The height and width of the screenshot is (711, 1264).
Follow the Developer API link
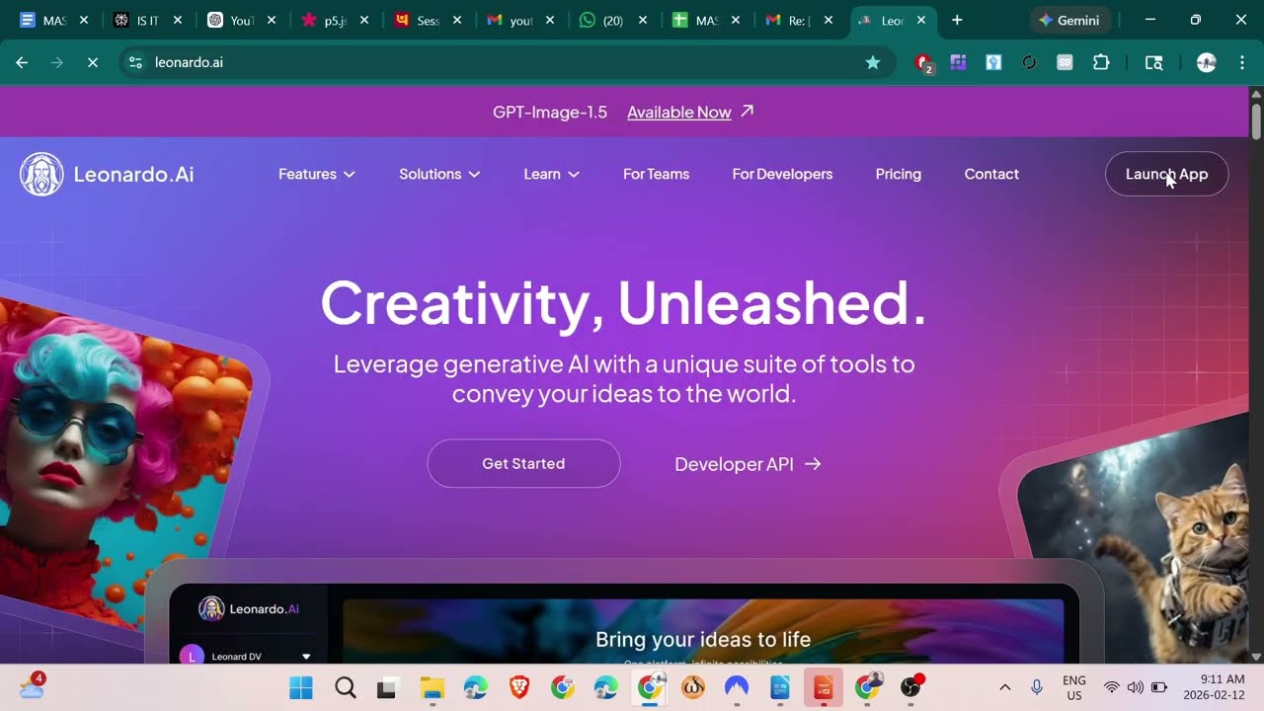coord(748,464)
